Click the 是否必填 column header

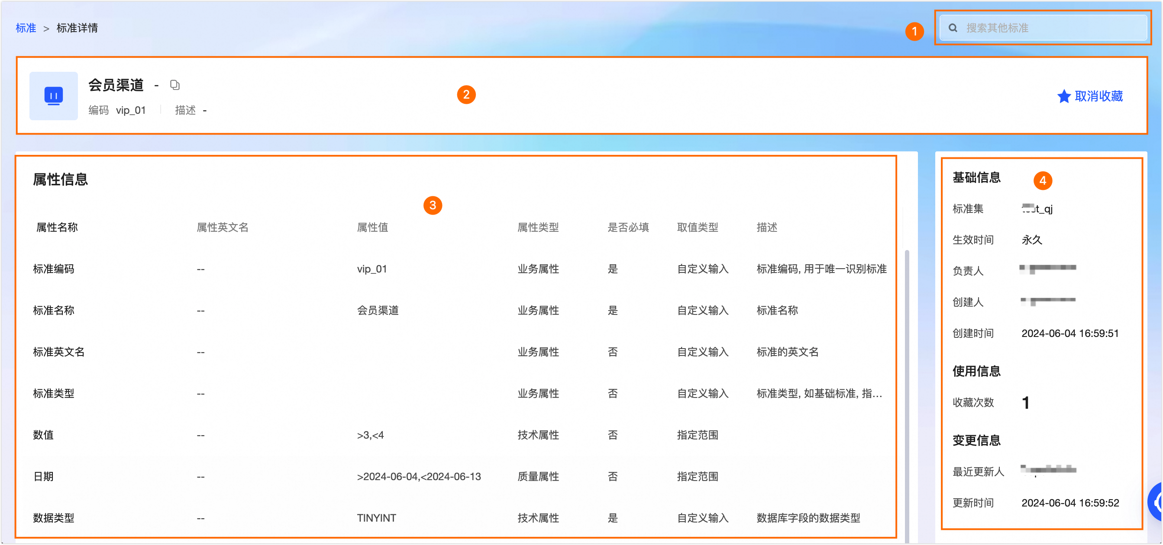point(628,228)
